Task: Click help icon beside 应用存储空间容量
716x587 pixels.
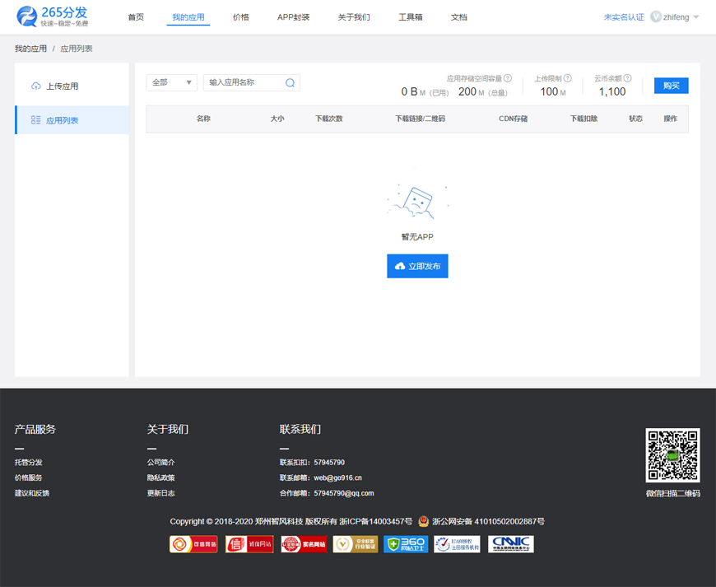Action: click(x=508, y=78)
